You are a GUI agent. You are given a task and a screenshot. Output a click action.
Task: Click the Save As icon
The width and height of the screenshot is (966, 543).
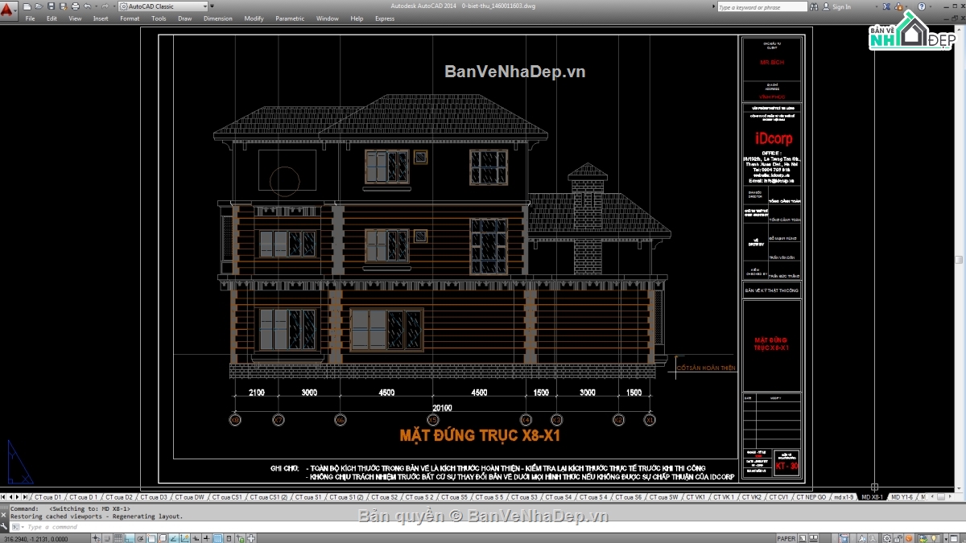click(x=63, y=6)
